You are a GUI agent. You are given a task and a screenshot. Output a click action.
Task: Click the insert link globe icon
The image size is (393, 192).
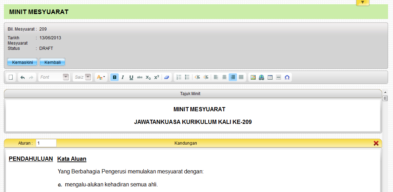(x=262, y=77)
